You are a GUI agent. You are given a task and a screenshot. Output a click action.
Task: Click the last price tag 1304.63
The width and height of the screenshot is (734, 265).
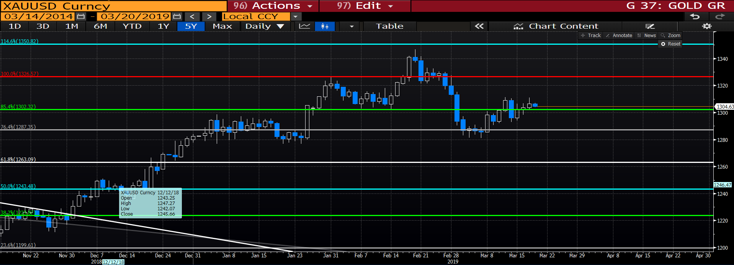[x=725, y=107]
